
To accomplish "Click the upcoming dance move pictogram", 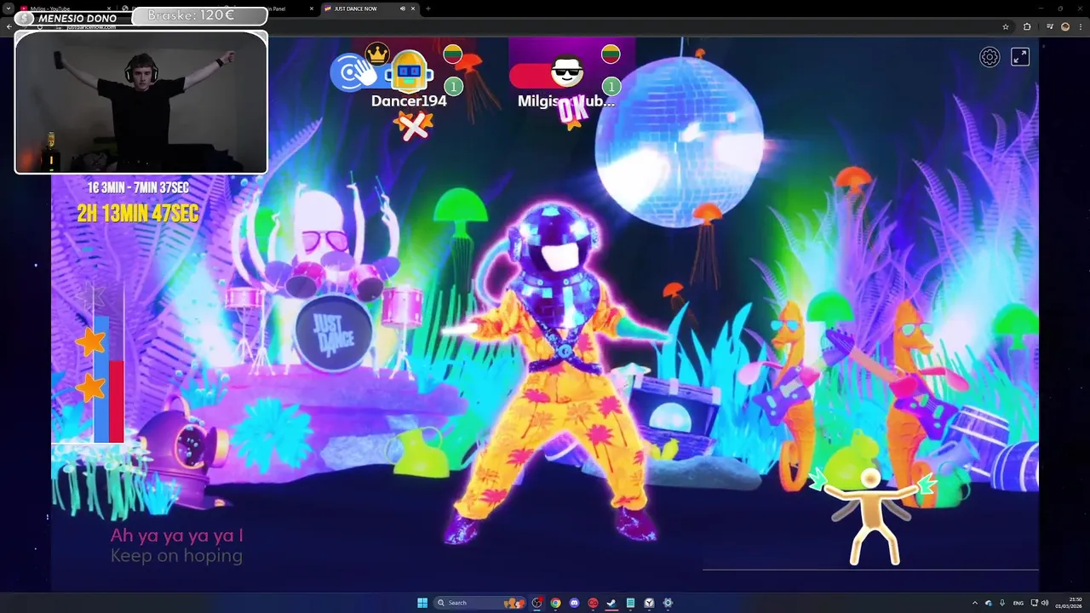I will [871, 514].
